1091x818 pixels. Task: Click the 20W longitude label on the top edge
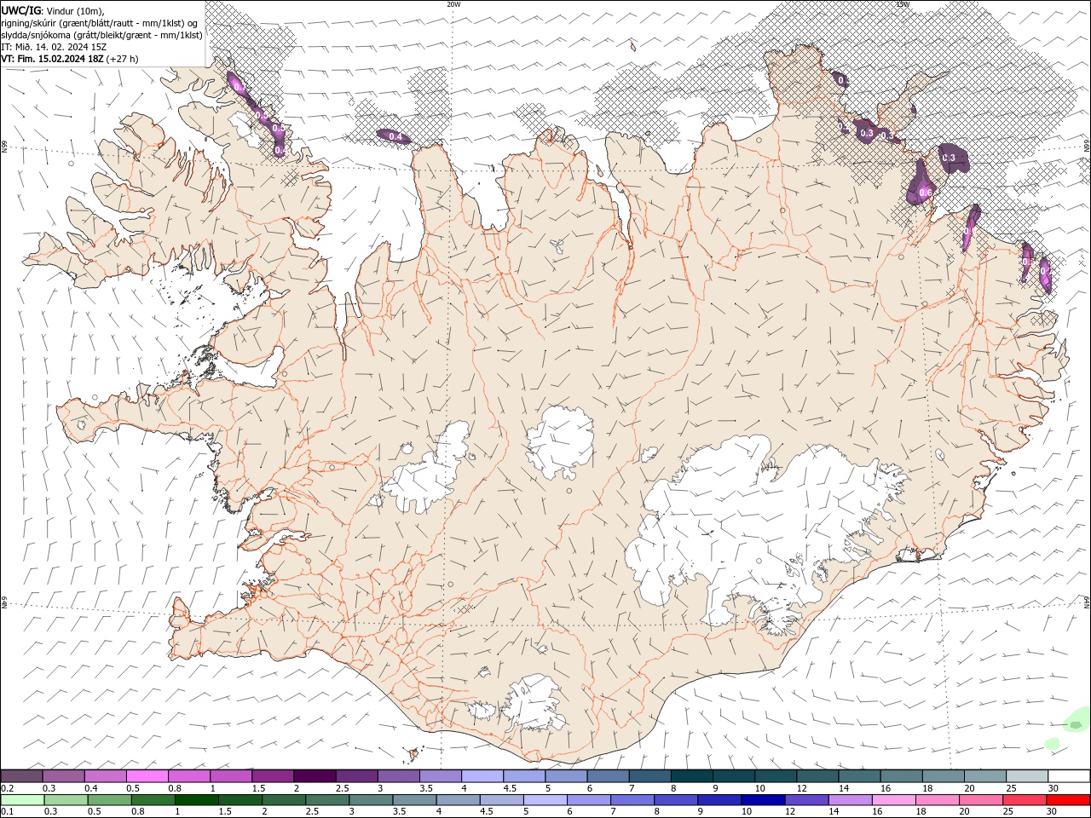(453, 4)
